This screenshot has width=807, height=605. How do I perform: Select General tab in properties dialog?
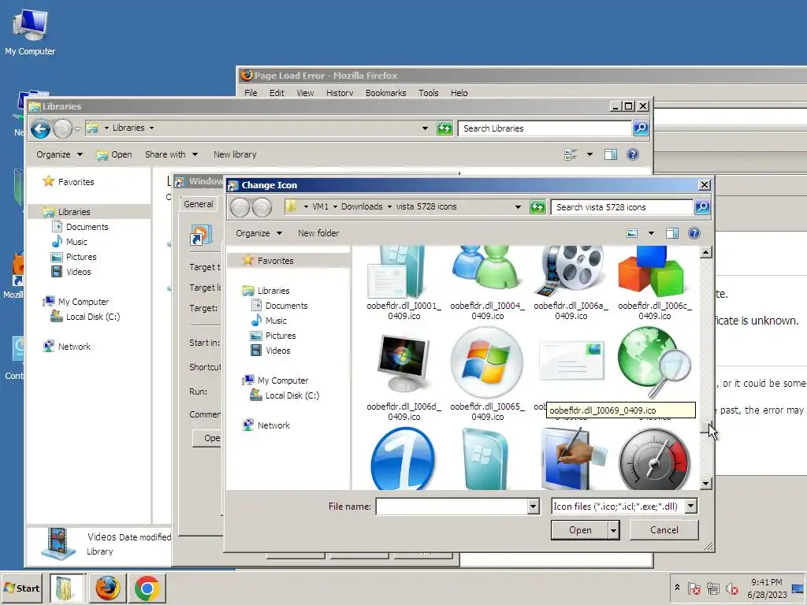(198, 204)
